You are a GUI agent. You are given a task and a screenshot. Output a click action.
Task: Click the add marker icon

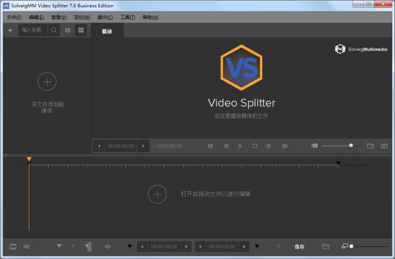(x=59, y=246)
